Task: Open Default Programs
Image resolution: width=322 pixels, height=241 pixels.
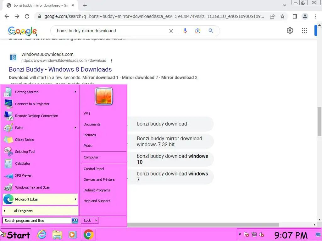Action: (x=104, y=190)
